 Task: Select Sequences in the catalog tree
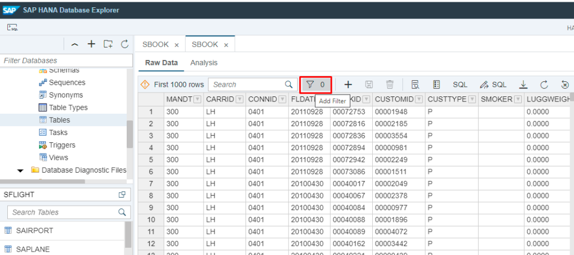[x=67, y=83]
